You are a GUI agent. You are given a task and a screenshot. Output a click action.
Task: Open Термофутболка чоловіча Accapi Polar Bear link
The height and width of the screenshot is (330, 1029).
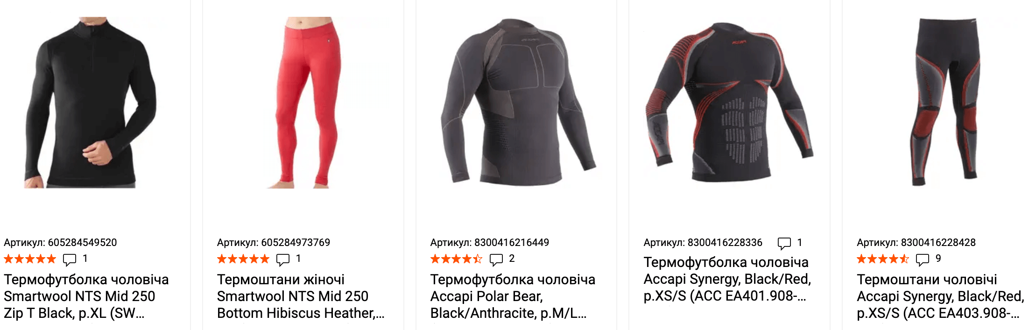point(513,296)
